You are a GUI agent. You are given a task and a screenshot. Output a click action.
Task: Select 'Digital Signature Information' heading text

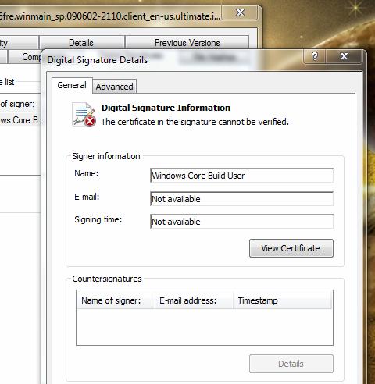coord(166,108)
